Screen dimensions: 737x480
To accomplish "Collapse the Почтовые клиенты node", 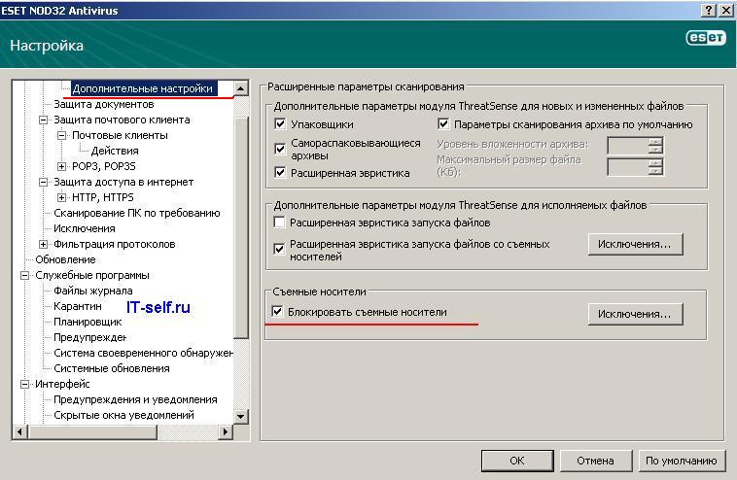I will [x=61, y=135].
